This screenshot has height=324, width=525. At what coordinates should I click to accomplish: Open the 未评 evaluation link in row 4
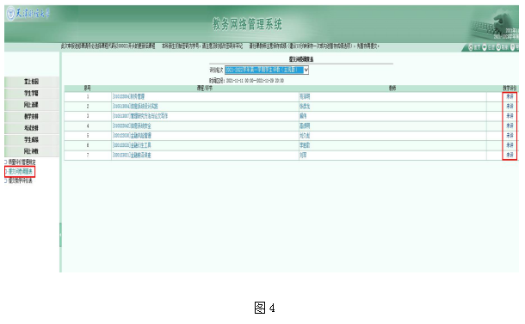tap(510, 126)
